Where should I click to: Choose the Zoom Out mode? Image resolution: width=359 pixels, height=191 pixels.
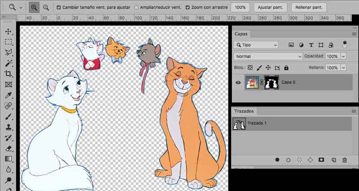[46, 7]
